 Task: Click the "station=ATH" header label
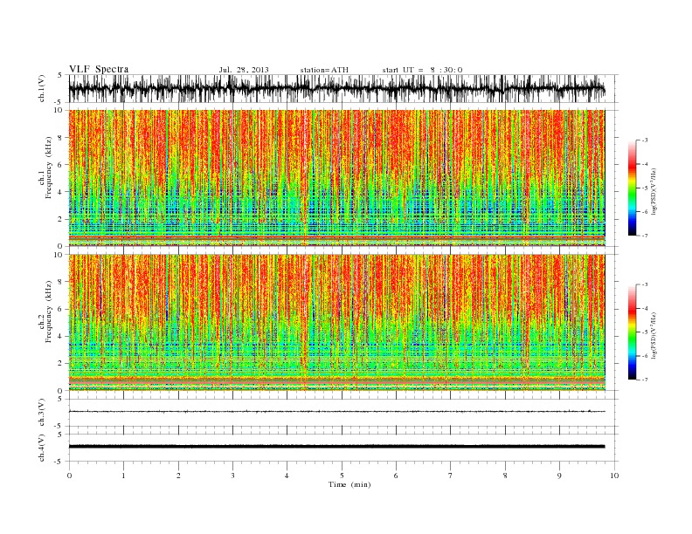pyautogui.click(x=324, y=70)
